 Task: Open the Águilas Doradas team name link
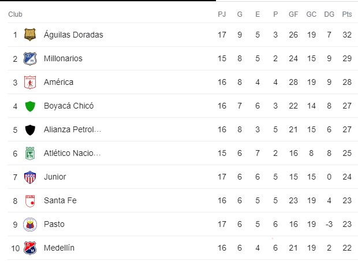pyautogui.click(x=73, y=35)
